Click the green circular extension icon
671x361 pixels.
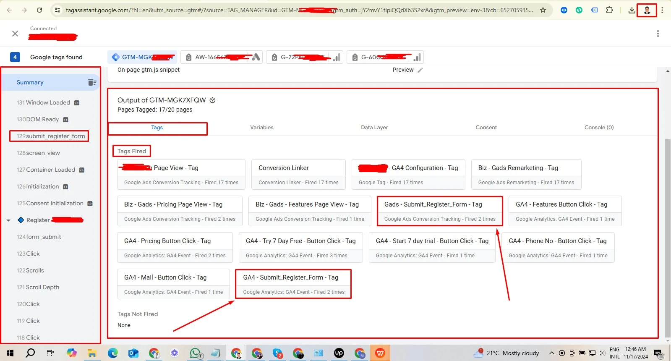[x=579, y=10]
